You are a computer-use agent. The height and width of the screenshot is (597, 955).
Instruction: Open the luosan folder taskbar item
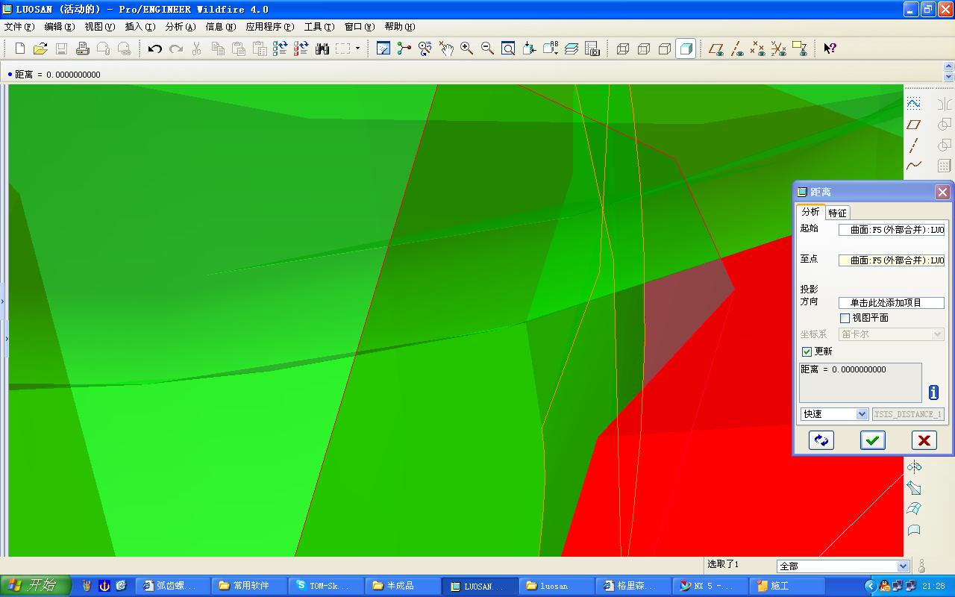point(555,586)
